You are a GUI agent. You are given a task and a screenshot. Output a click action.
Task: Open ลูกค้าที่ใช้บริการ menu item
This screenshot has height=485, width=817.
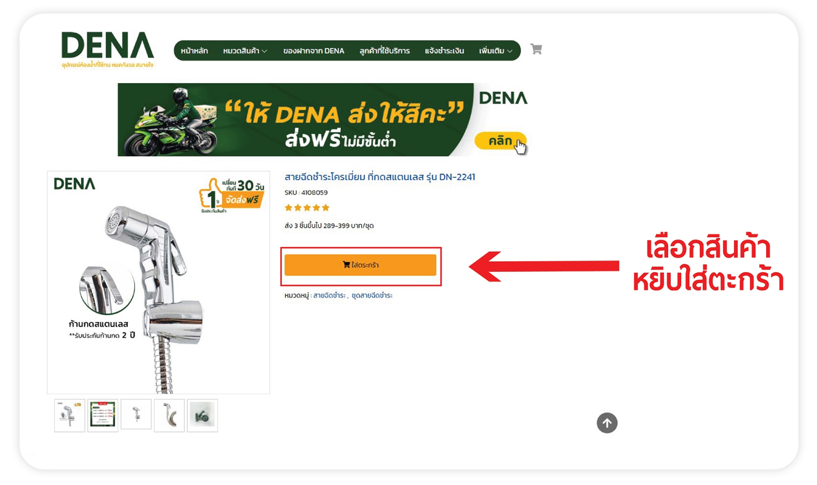pyautogui.click(x=384, y=51)
